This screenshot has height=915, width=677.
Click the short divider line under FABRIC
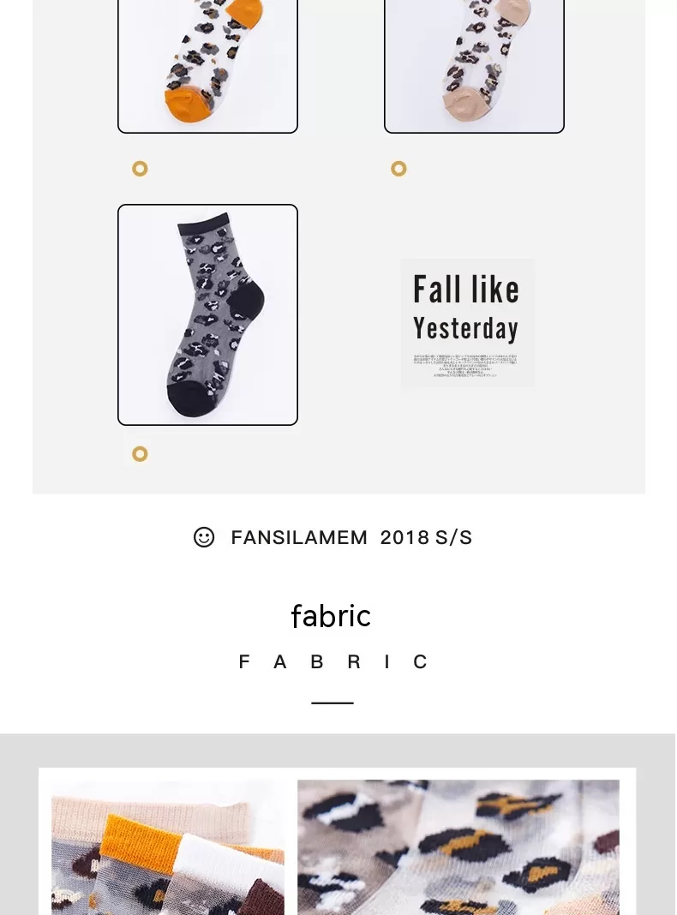[333, 703]
